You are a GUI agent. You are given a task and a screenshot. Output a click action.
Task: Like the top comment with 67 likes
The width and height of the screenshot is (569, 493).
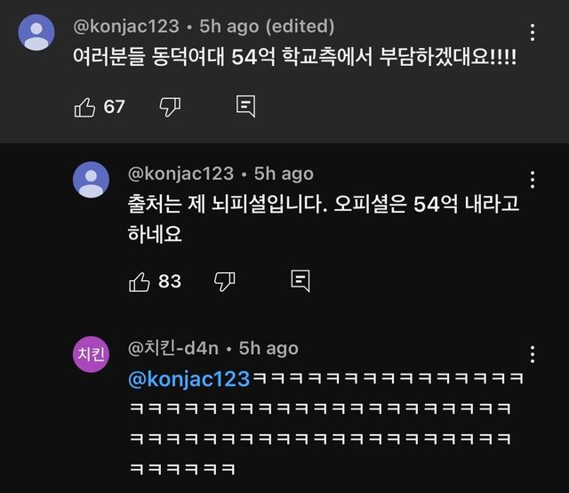coord(85,107)
